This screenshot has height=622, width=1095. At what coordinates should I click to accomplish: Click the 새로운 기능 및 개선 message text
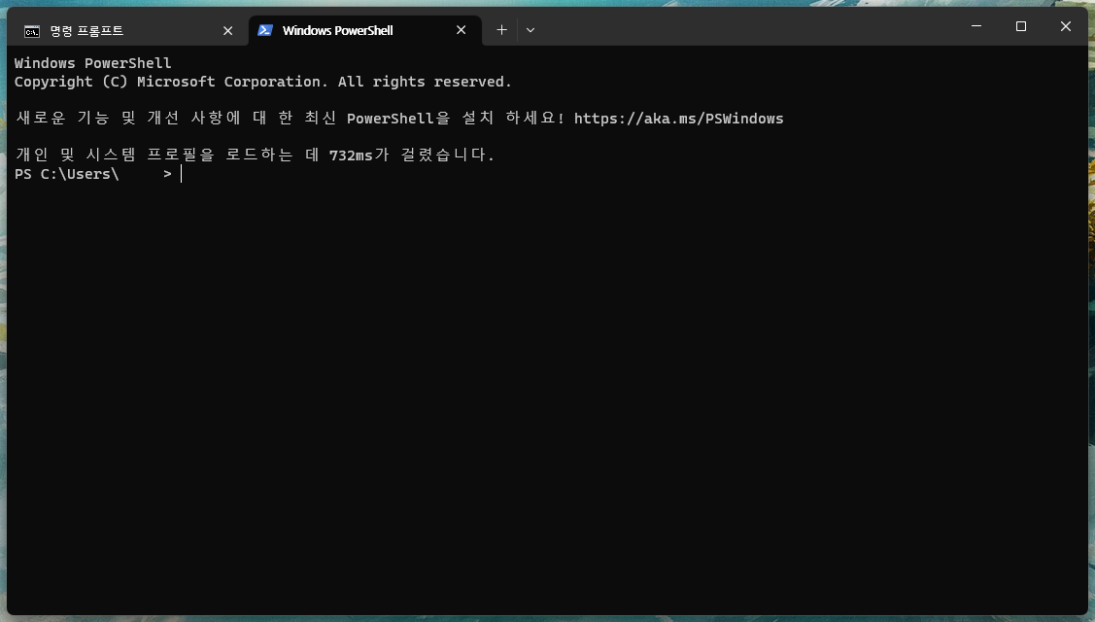pyautogui.click(x=290, y=119)
